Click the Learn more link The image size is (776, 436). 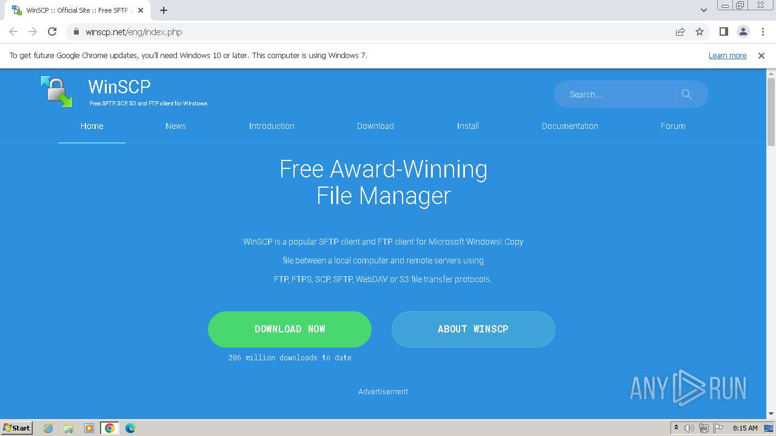pyautogui.click(x=727, y=56)
